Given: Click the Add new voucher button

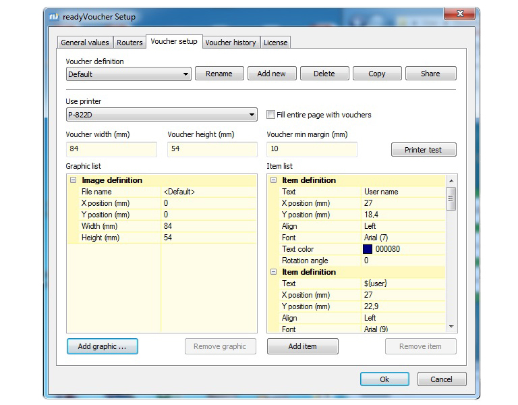Looking at the screenshot, I should 271,74.
